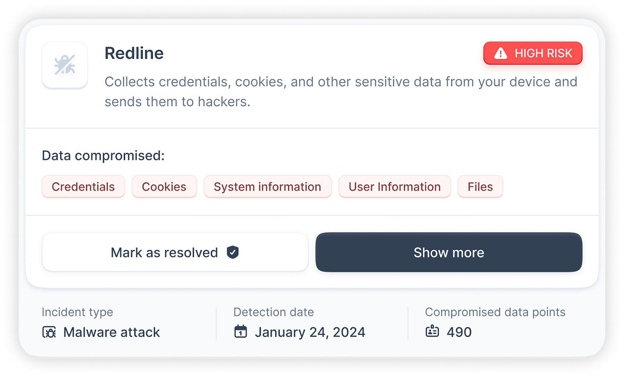The width and height of the screenshot is (624, 377).
Task: Open details with Show more
Action: 449,252
